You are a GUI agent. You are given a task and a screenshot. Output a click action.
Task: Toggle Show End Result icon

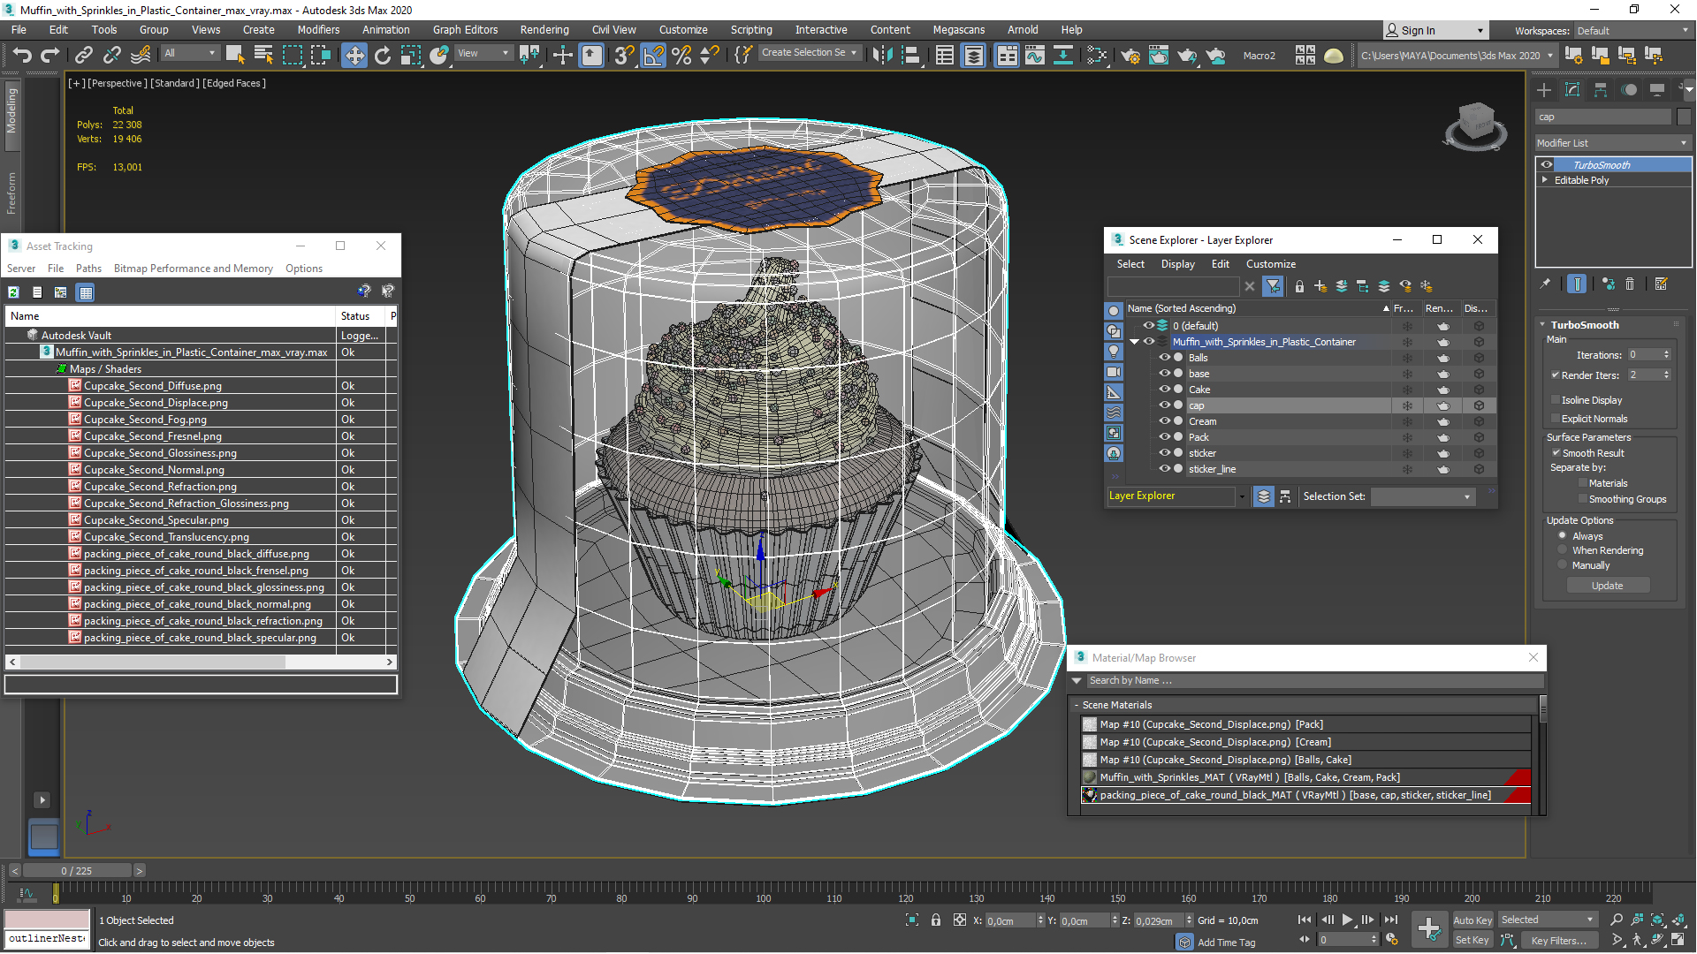coord(1578,284)
